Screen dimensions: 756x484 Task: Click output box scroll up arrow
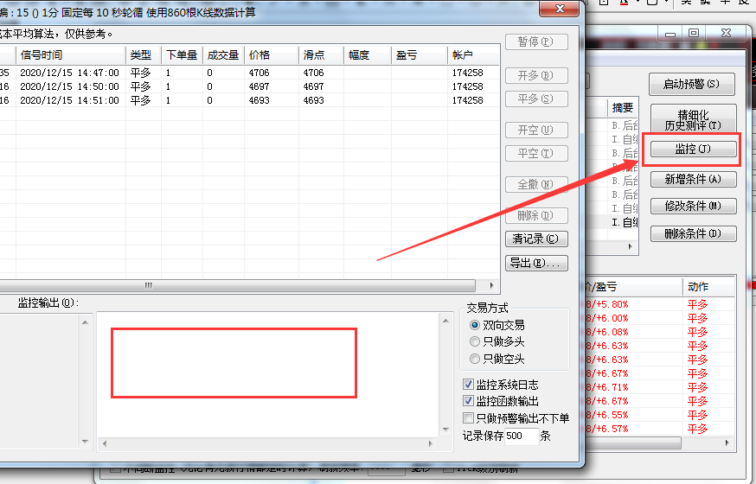click(445, 321)
